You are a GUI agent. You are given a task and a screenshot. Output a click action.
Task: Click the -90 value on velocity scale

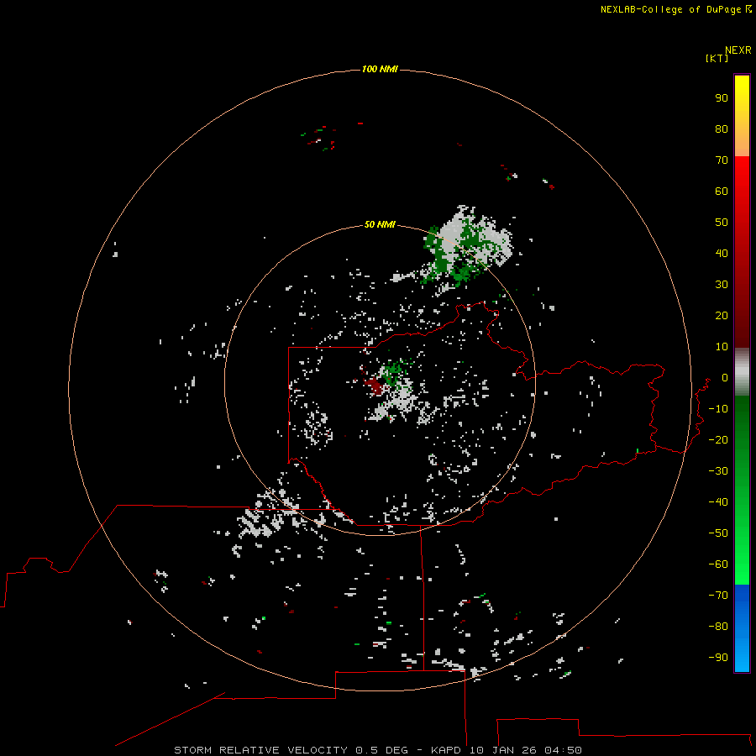(x=718, y=657)
